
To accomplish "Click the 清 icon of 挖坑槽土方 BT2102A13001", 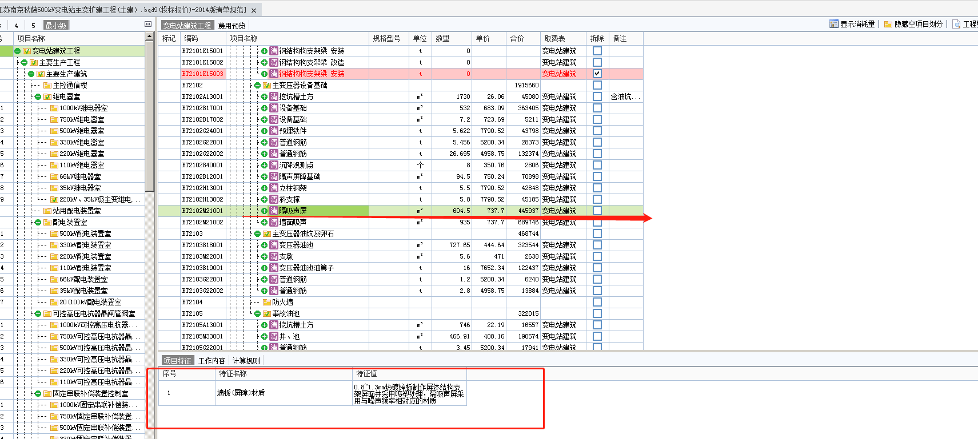I will pos(274,96).
